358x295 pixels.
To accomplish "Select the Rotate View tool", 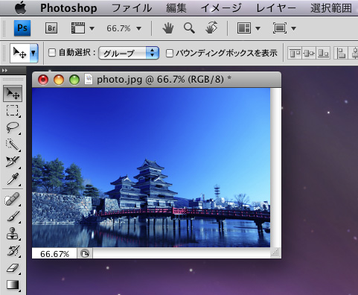I will point(211,28).
